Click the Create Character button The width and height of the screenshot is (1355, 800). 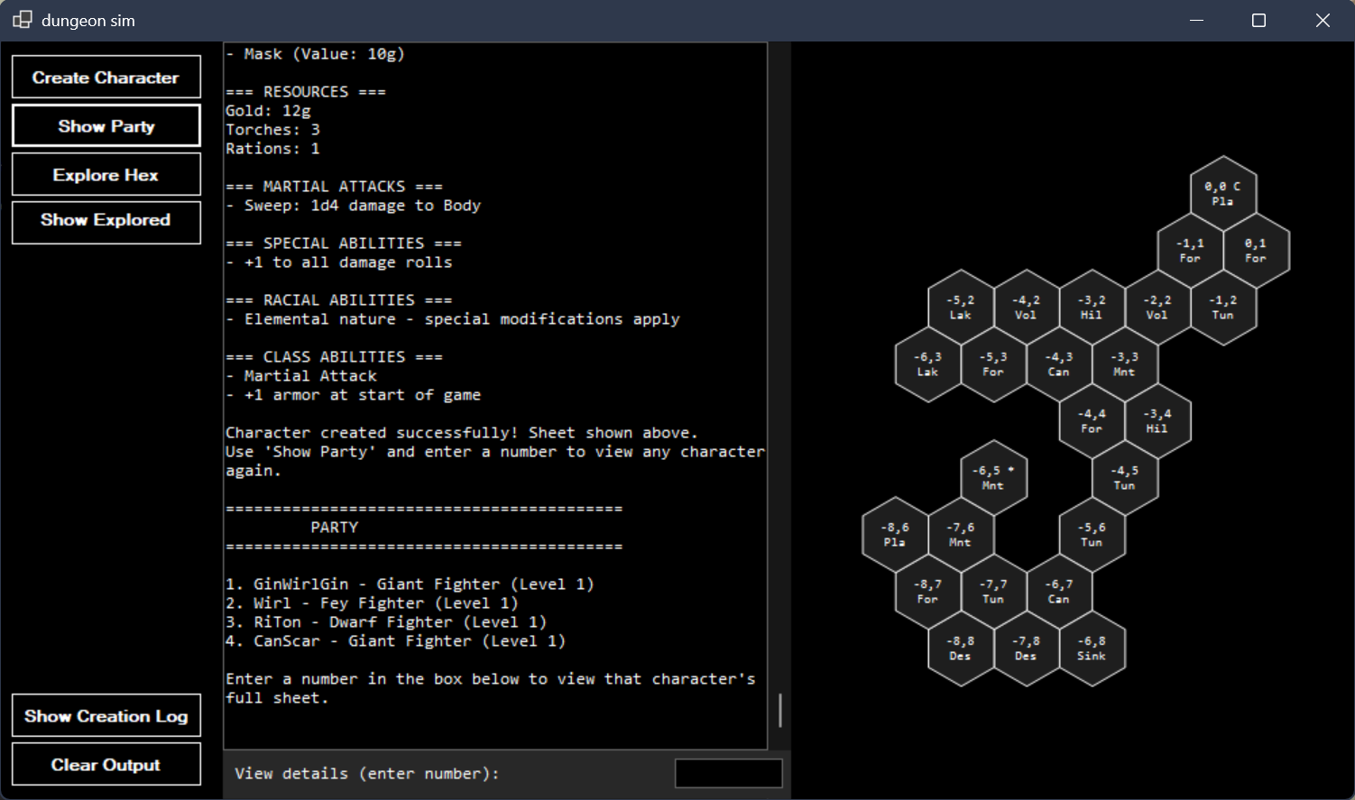pos(106,78)
